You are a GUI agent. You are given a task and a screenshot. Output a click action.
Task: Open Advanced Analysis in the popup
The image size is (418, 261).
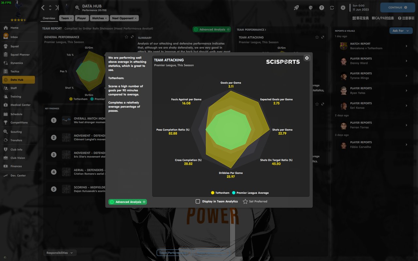128,202
